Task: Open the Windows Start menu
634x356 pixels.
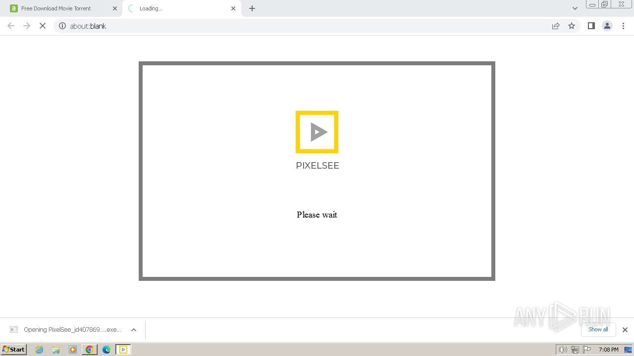Action: [13, 349]
